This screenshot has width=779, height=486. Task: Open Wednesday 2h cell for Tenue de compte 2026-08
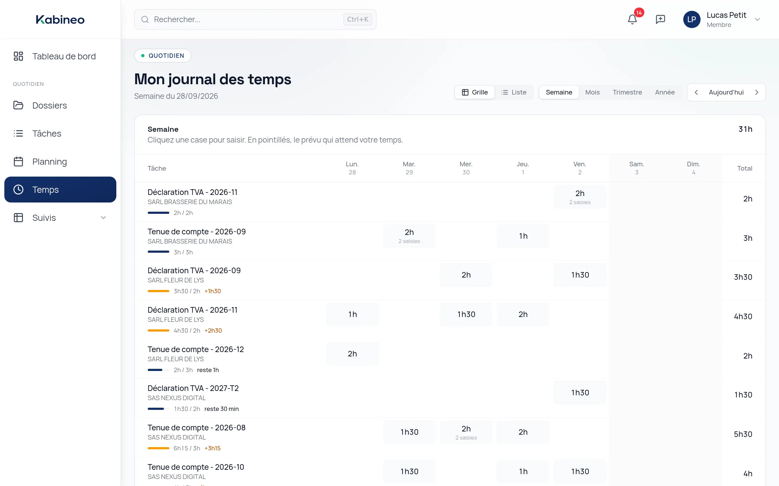pyautogui.click(x=466, y=432)
